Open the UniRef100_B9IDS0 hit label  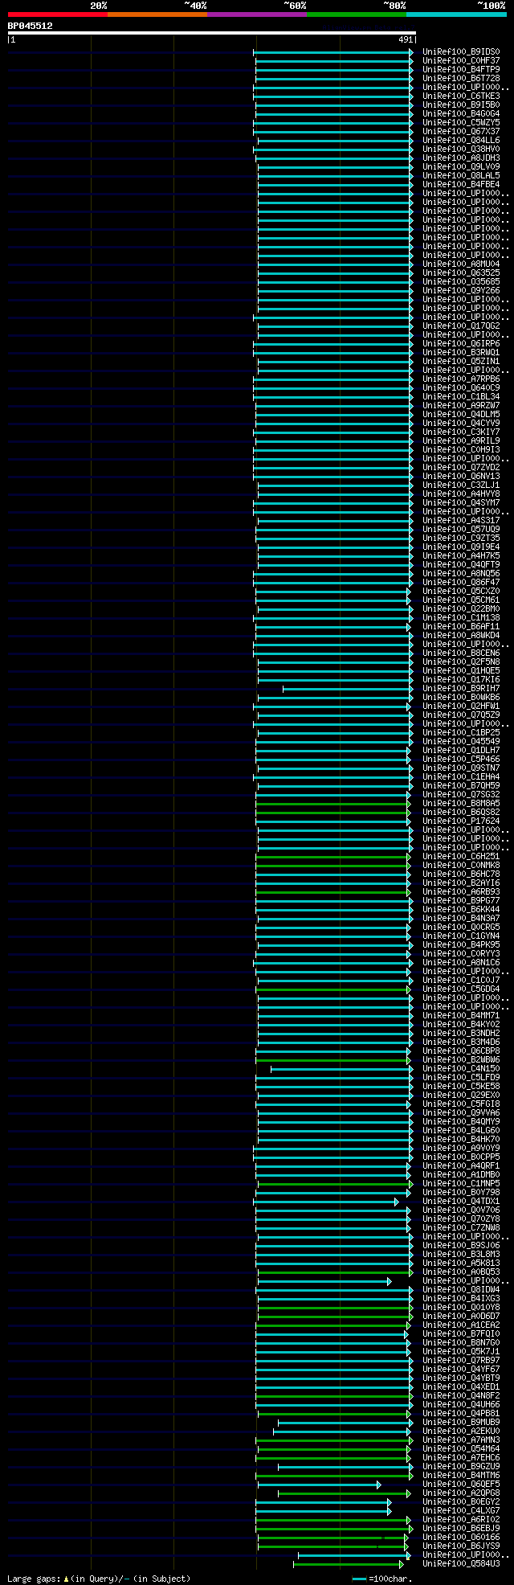[x=461, y=52]
